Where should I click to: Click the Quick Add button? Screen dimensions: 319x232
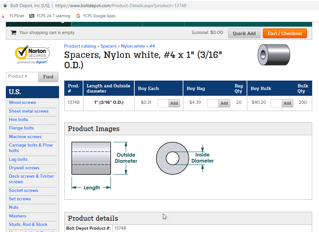244,33
